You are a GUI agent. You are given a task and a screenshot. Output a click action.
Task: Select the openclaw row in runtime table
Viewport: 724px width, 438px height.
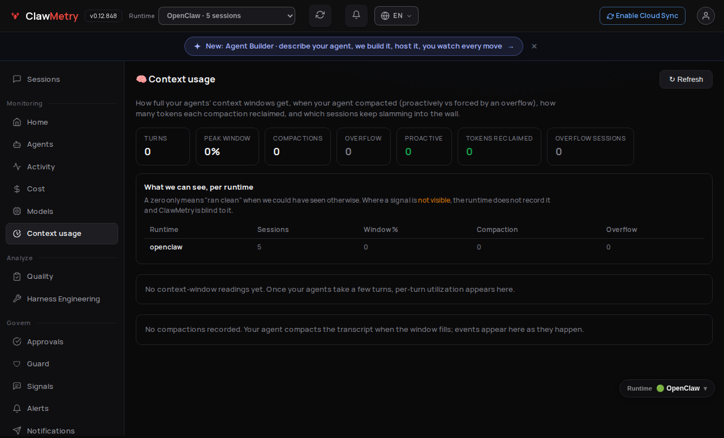pos(424,247)
